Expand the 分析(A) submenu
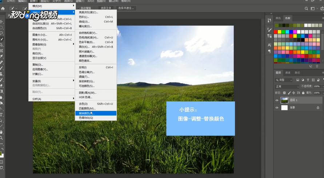Image resolution: width=324 pixels, height=178 pixels. point(52,99)
